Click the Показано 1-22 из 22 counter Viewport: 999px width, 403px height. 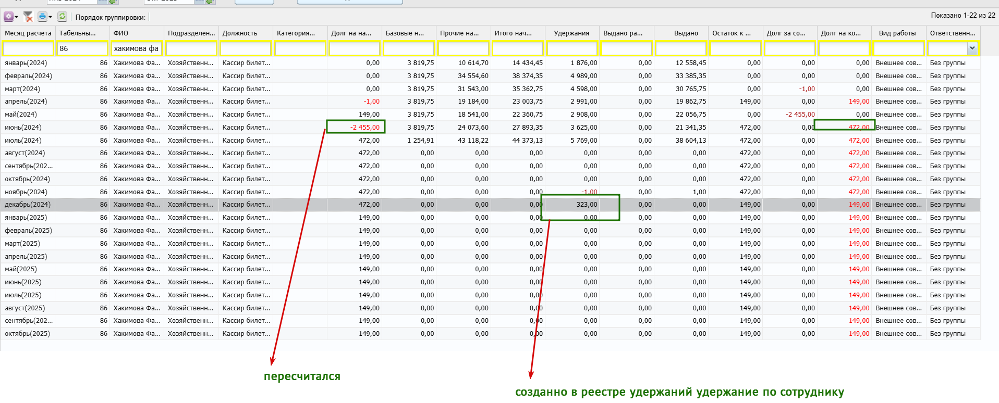[x=963, y=16]
